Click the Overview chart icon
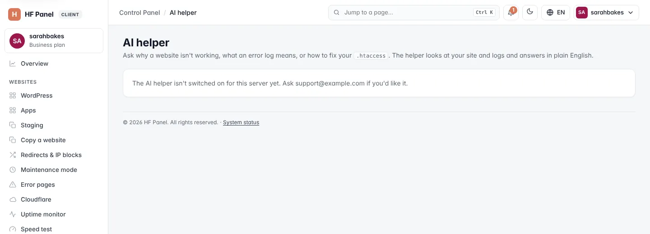650x234 pixels. (x=13, y=63)
